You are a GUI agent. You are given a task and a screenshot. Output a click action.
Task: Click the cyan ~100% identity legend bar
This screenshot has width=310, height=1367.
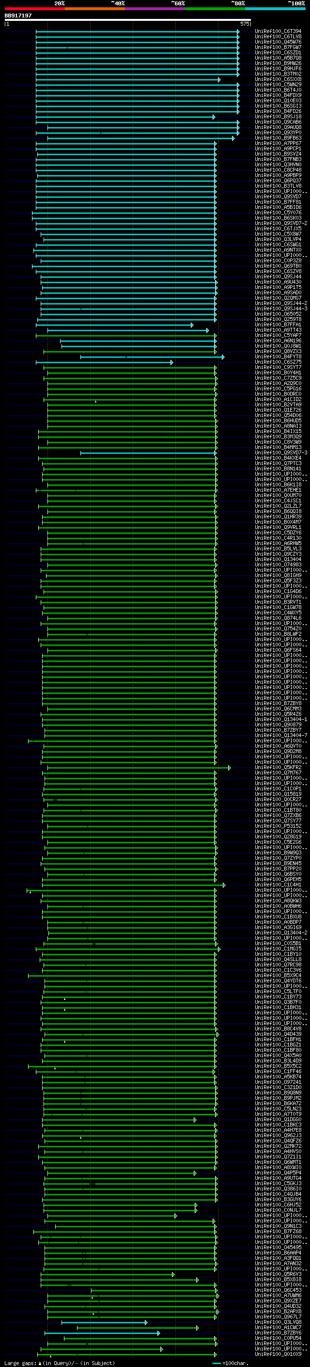(276, 9)
